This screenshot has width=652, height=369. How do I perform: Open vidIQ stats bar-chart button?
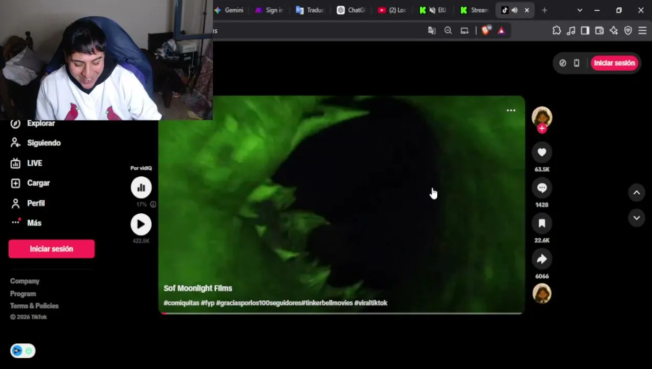[x=141, y=188]
